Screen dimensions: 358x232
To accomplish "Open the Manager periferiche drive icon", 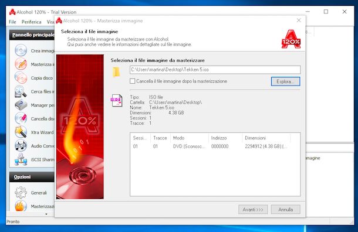I will (x=21, y=105).
